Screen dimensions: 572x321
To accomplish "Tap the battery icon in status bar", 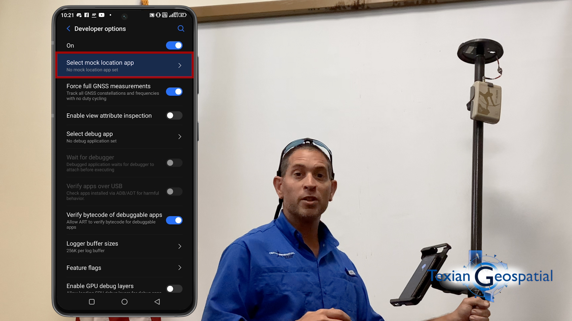I will click(183, 15).
